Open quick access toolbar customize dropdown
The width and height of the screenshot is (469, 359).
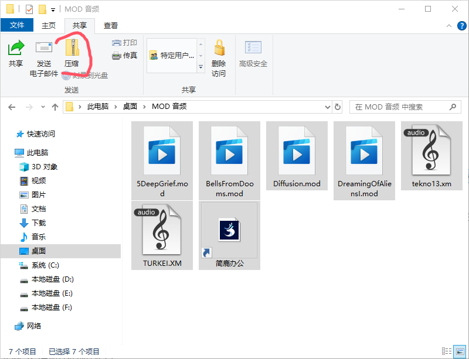pyautogui.click(x=53, y=10)
